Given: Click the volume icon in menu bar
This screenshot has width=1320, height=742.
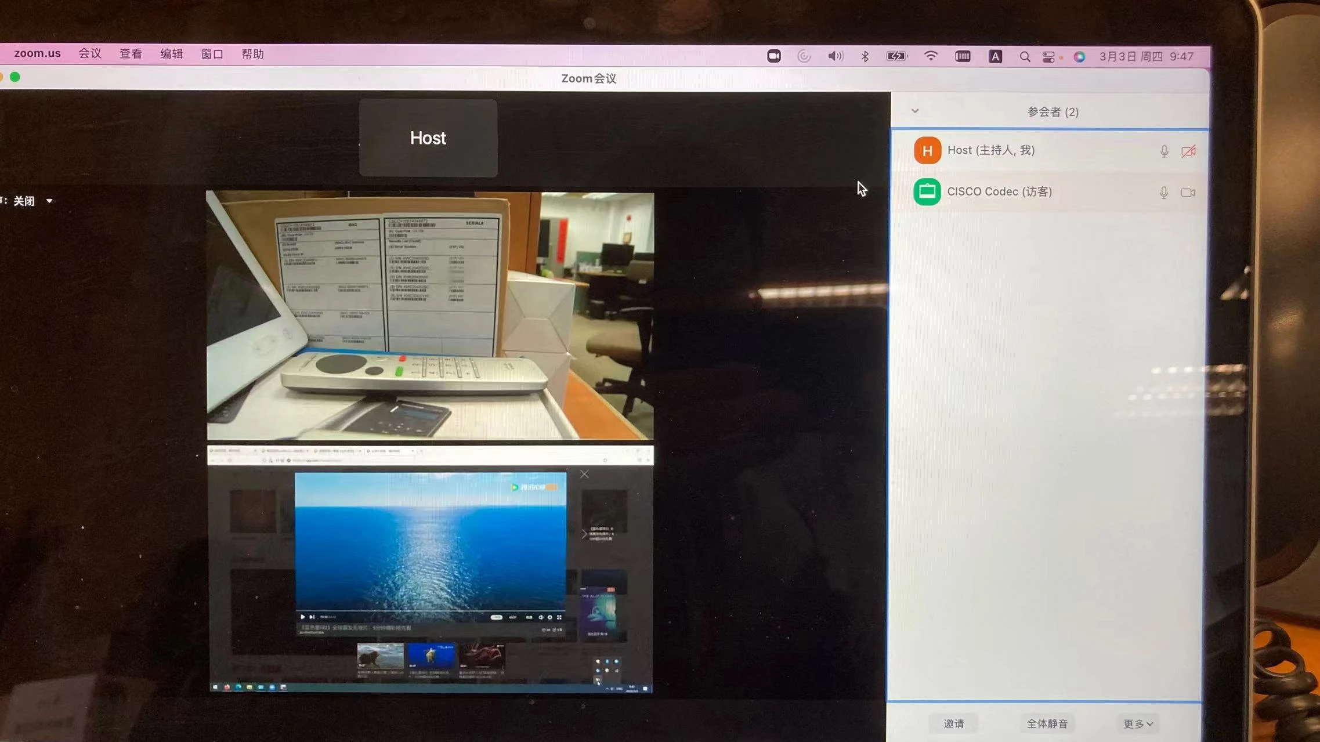Looking at the screenshot, I should 835,56.
